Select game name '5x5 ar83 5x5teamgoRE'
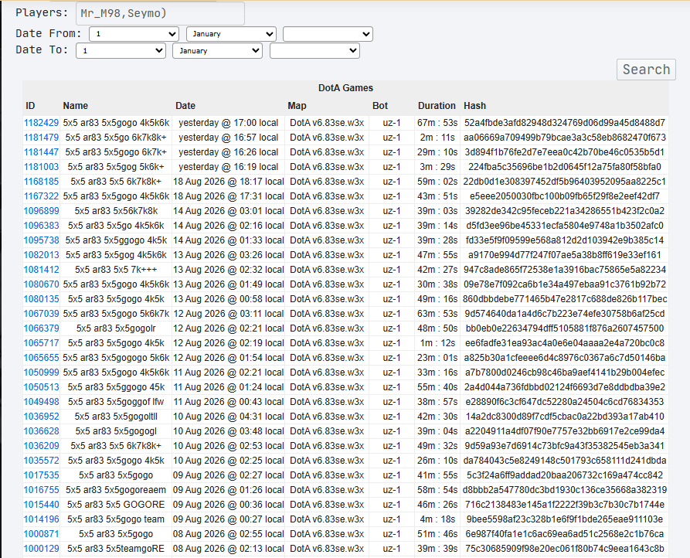This screenshot has height=558, width=690. click(116, 549)
